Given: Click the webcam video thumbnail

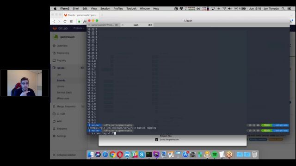Looking at the screenshot, I should [x=25, y=83].
